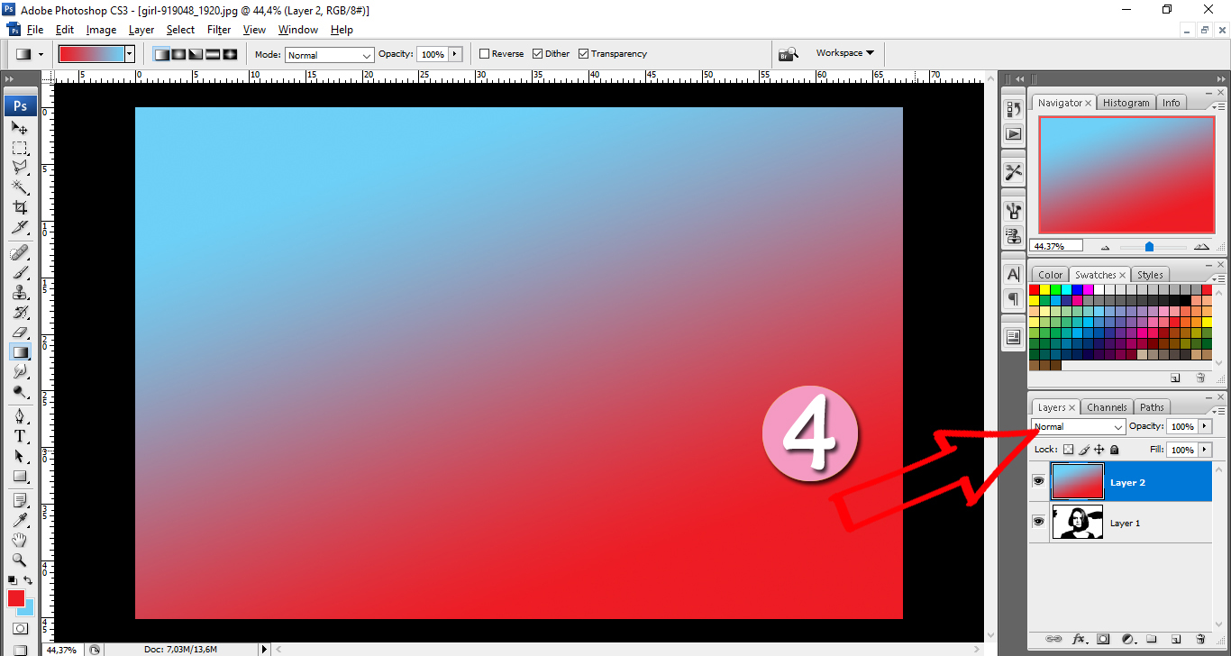Viewport: 1231px width, 656px height.
Task: Swap foreground and background colors
Action: pyautogui.click(x=28, y=580)
